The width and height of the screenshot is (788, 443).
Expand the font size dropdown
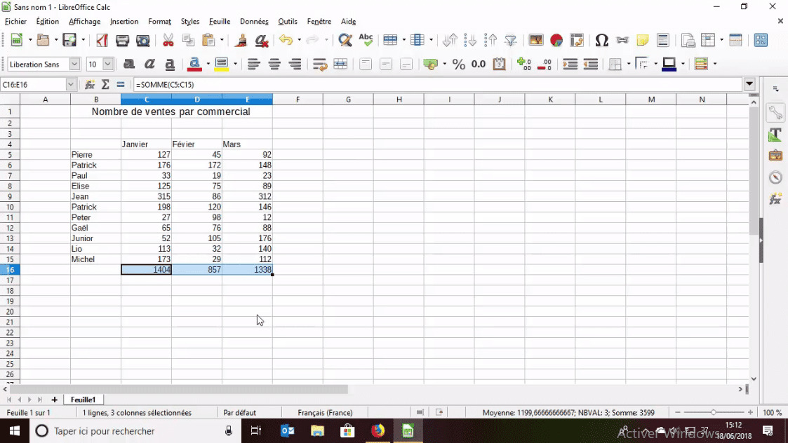pos(109,64)
